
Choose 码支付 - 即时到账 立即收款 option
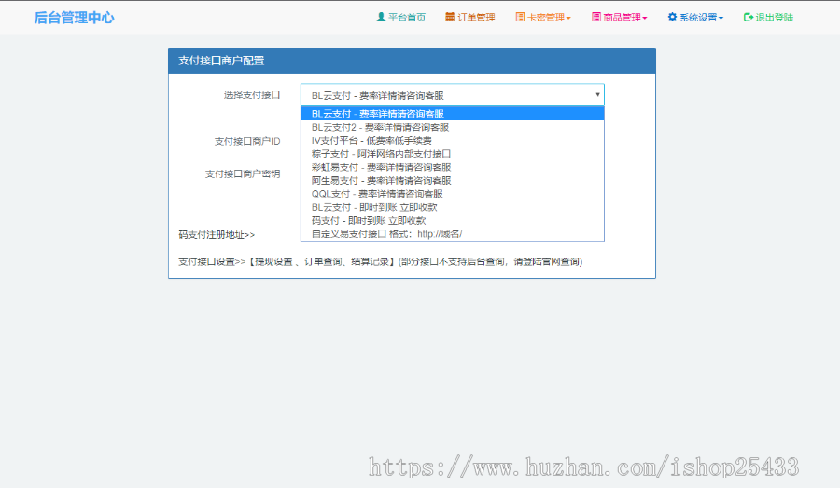452,221
